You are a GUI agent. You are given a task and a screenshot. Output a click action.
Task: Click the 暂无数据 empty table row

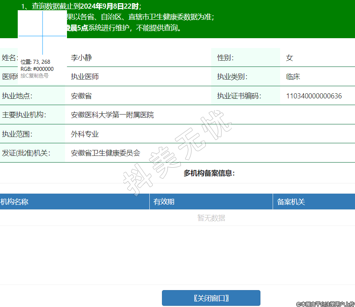coord(211,218)
